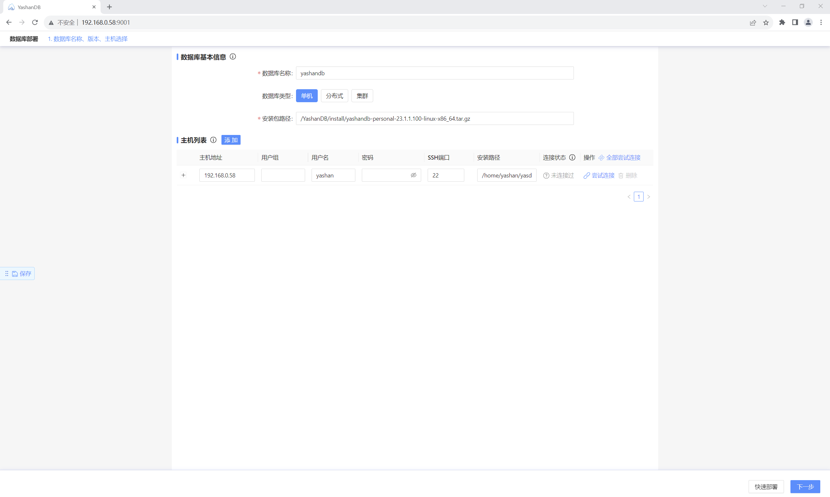
Task: Toggle password visibility eye icon
Action: pos(413,175)
